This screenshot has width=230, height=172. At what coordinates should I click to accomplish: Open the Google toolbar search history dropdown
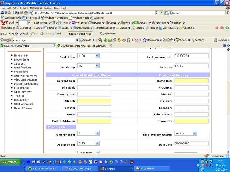click(x=77, y=40)
